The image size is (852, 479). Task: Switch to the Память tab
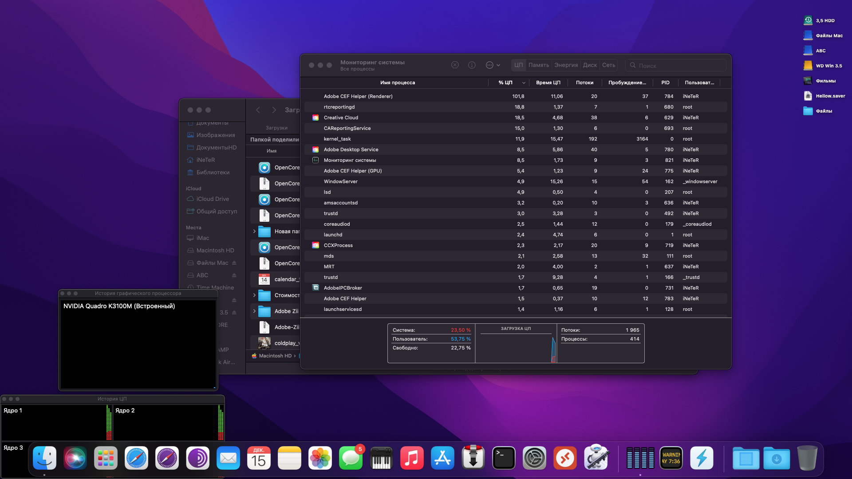[539, 65]
